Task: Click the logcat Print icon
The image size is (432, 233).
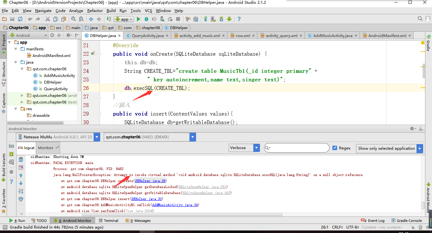Action: (21, 199)
